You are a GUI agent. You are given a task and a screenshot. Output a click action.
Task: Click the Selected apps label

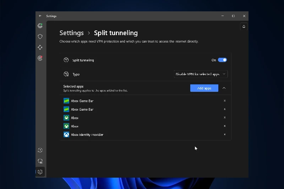click(x=73, y=86)
